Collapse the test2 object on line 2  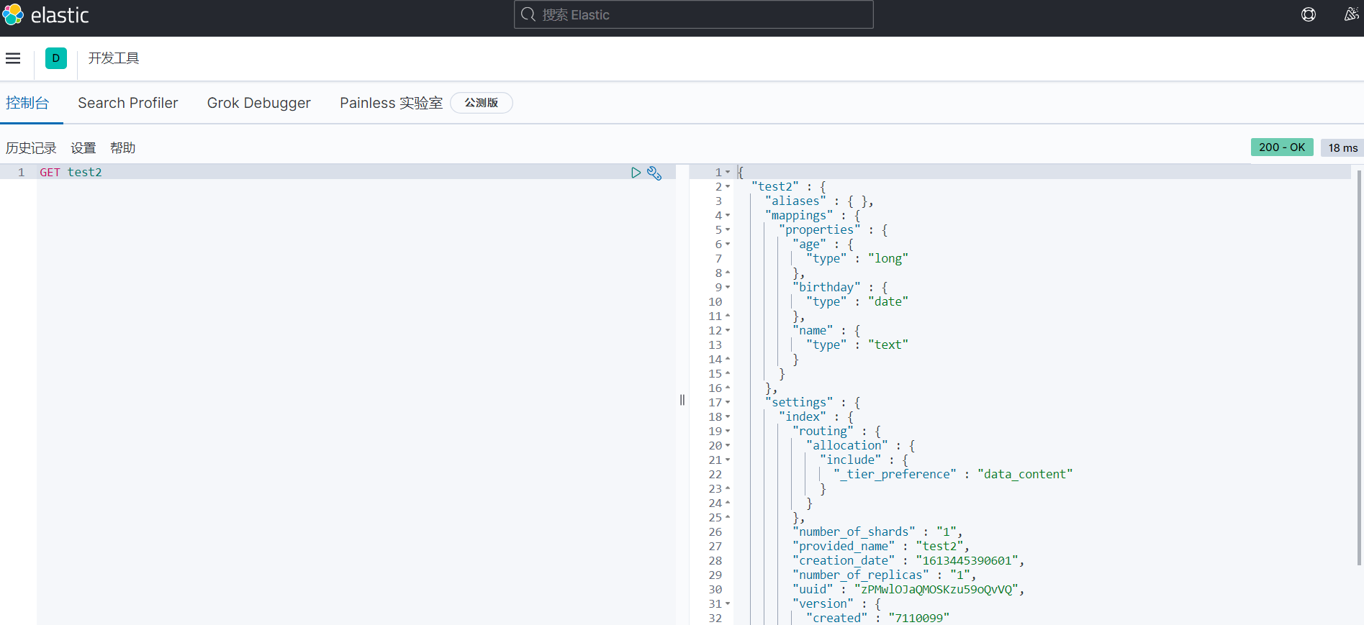click(x=728, y=187)
